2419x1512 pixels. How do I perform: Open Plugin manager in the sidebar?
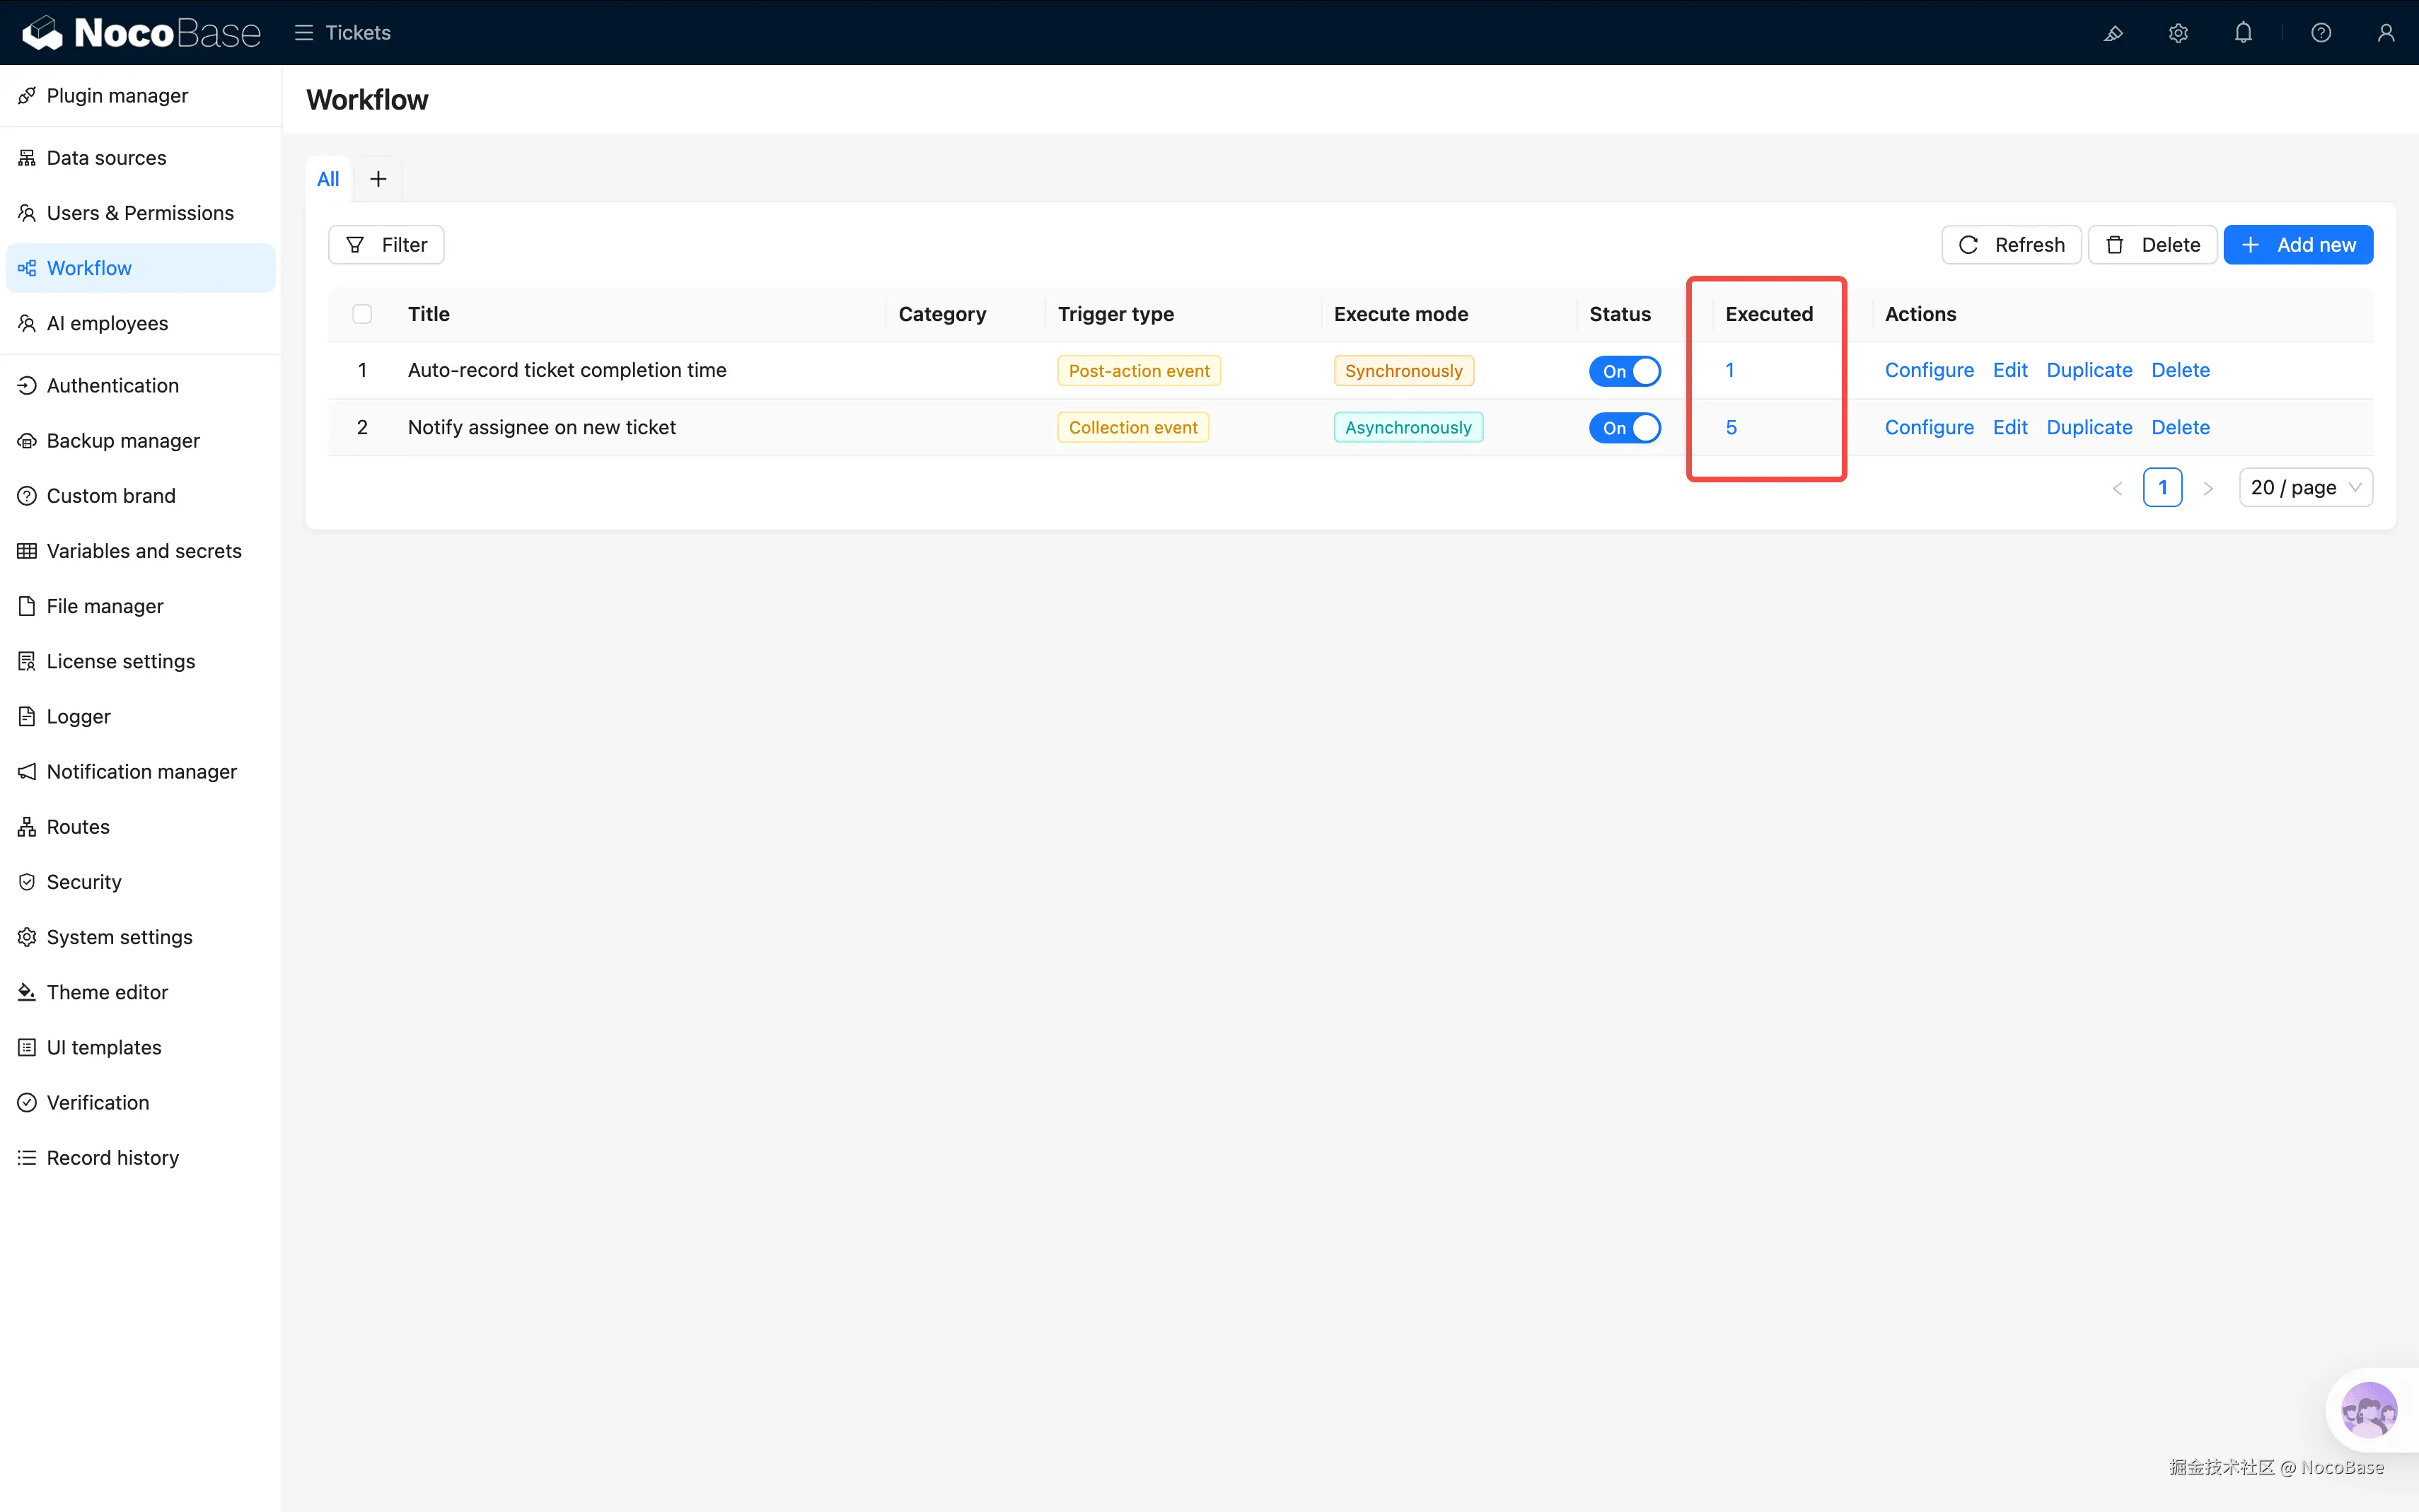(x=117, y=96)
